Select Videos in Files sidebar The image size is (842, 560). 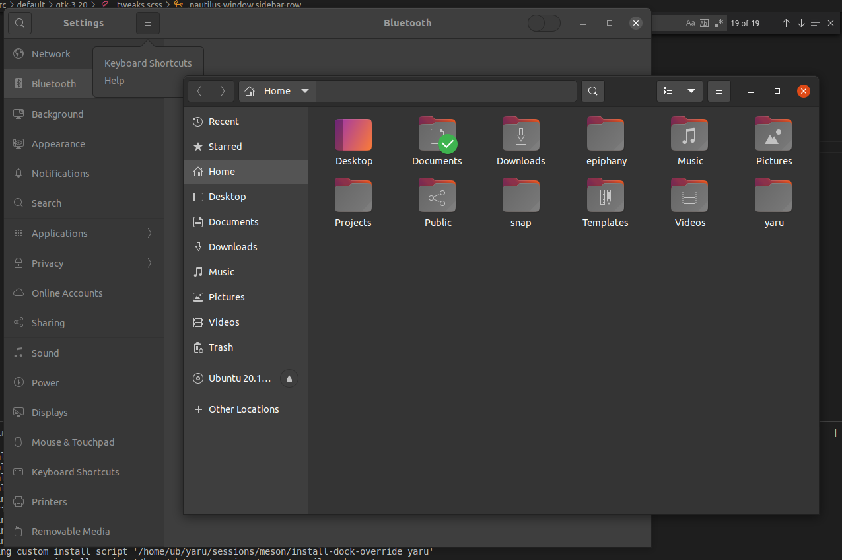coord(246,322)
